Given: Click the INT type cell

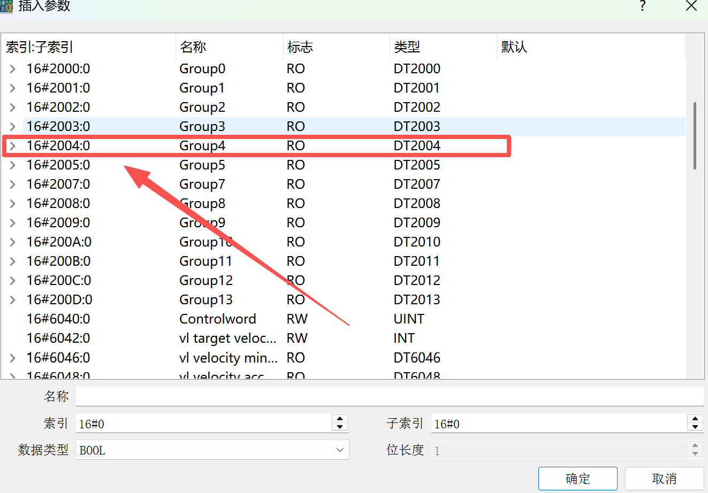Looking at the screenshot, I should (x=404, y=338).
